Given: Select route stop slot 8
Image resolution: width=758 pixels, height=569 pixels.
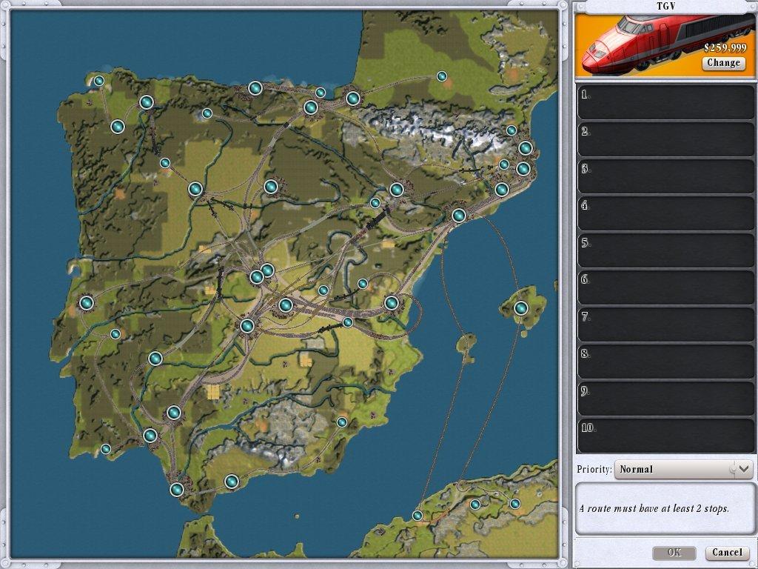Looking at the screenshot, I should [665, 362].
